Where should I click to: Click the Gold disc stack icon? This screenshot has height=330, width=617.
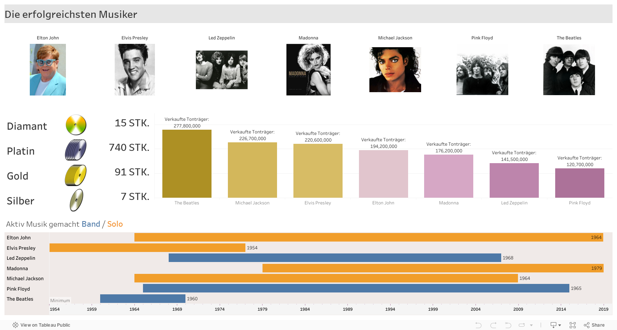coord(76,175)
